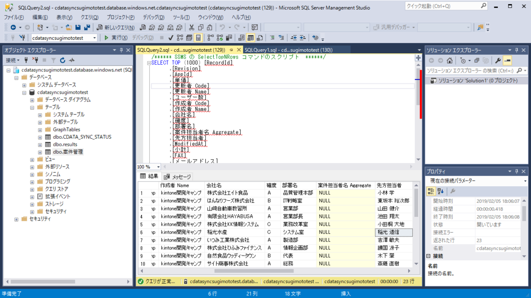Image resolution: width=531 pixels, height=298 pixels.
Task: Click the Save floppy disk icon
Action: pos(78,27)
